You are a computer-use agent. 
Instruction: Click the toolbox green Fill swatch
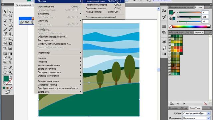[6, 79]
